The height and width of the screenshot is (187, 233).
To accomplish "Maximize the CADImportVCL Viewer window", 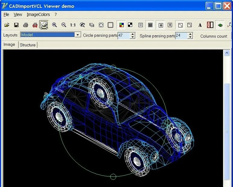I will tap(218, 6).
